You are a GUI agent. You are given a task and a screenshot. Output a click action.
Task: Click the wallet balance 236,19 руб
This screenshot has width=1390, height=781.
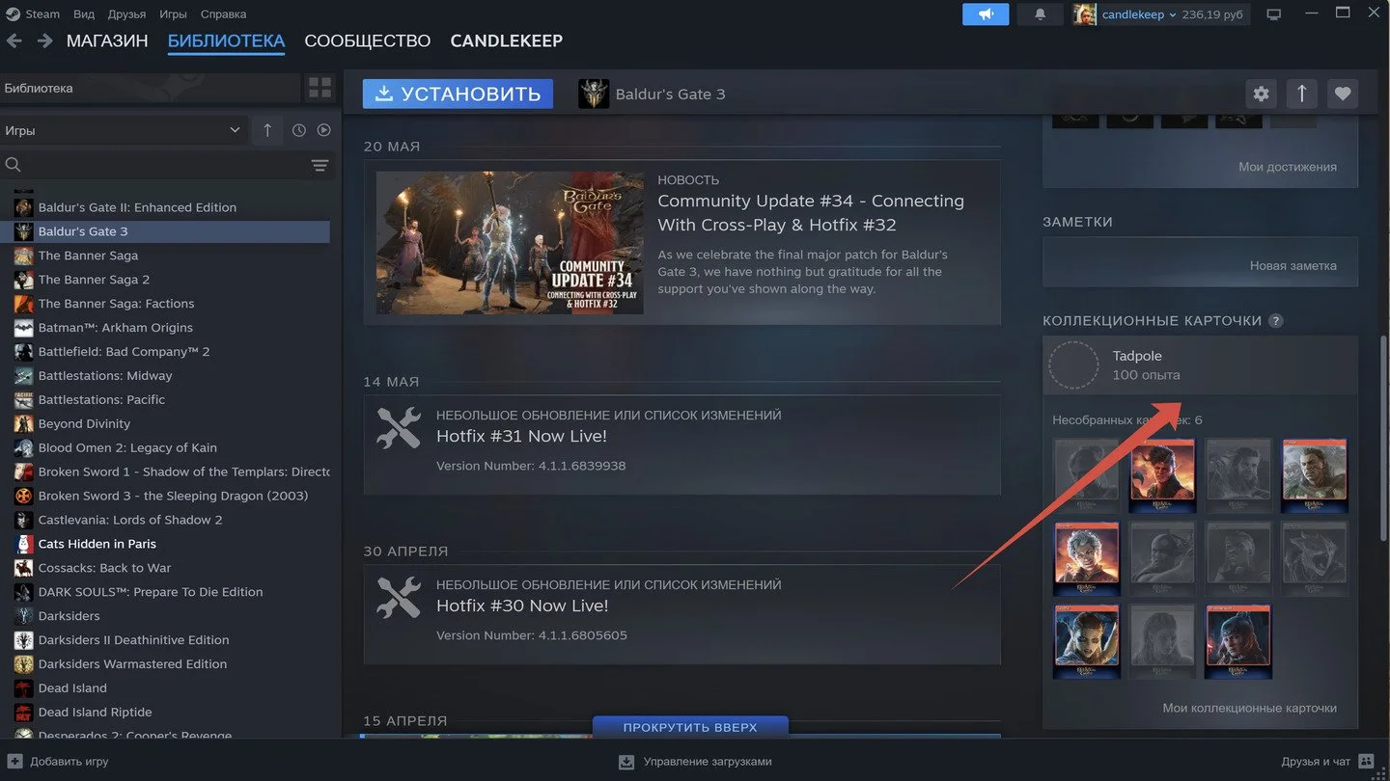pyautogui.click(x=1214, y=14)
